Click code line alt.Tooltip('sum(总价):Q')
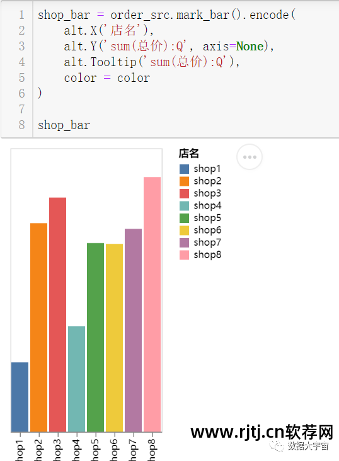The width and height of the screenshot is (339, 461). [x=152, y=62]
